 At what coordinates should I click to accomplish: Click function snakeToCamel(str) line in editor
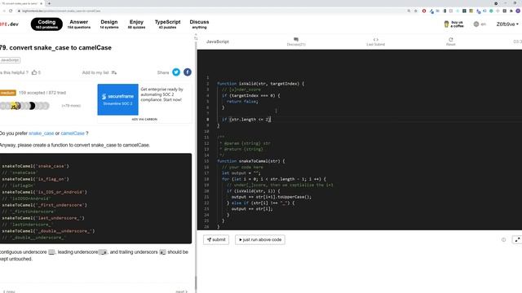[251, 161]
